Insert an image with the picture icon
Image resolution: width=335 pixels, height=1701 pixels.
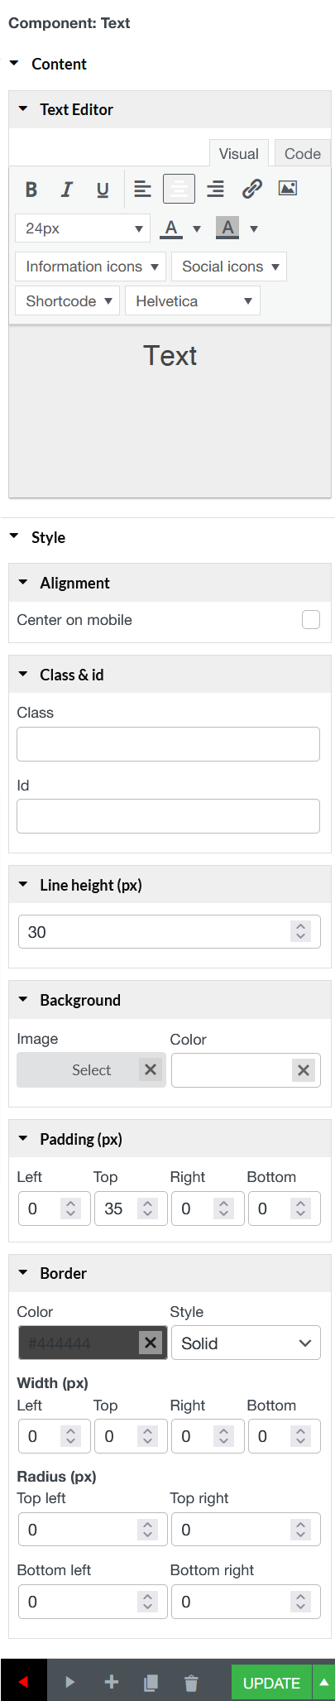[x=287, y=189]
